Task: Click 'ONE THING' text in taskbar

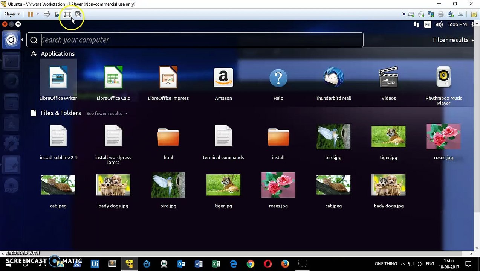Action: 386,264
